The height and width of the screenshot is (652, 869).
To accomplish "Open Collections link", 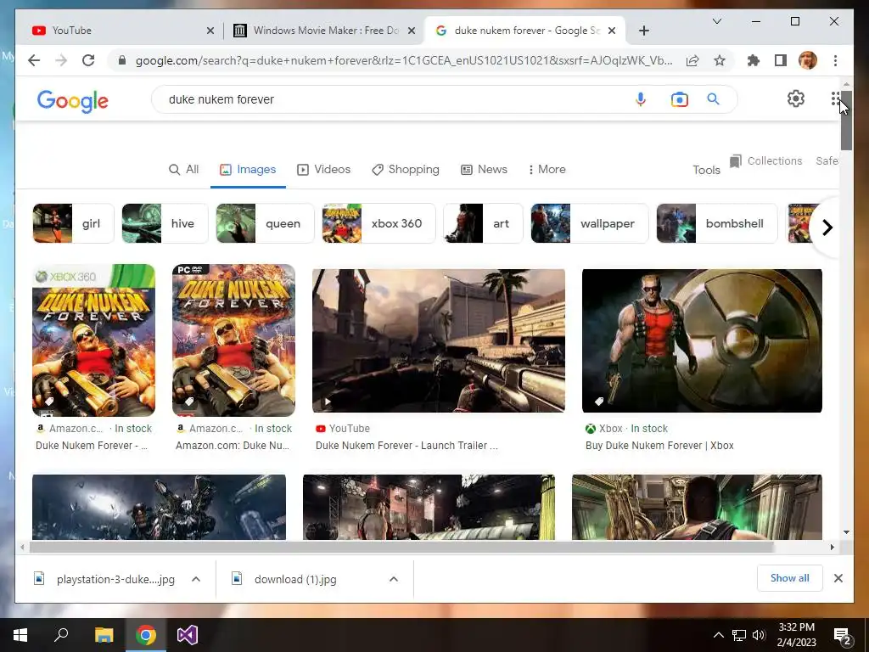I will [x=766, y=160].
